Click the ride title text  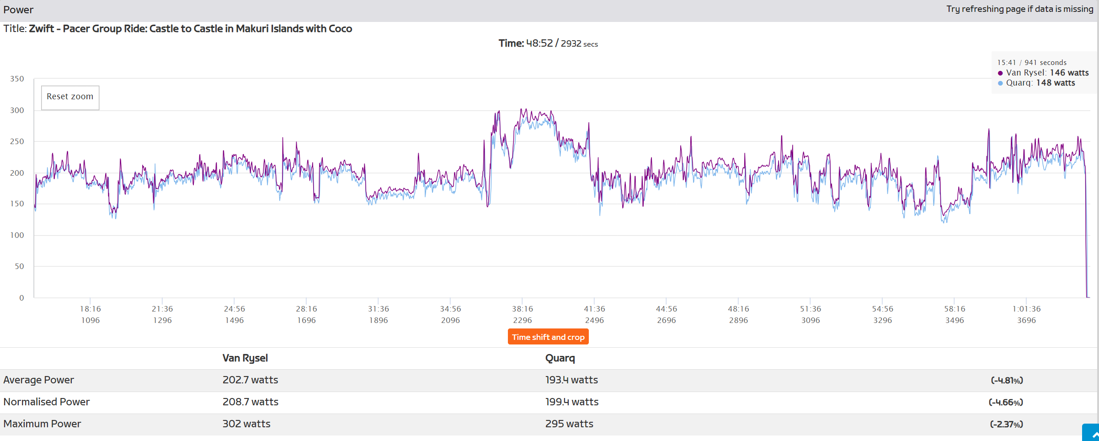coord(191,28)
